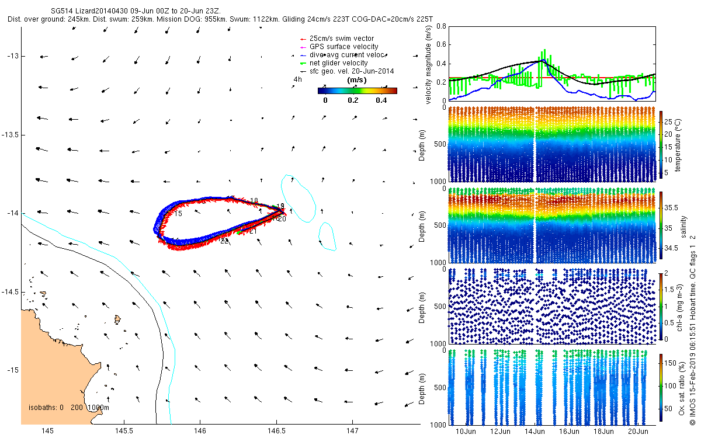Click the '0.2' velocity colorbar tick
This screenshot has width=701, height=438.
click(352, 100)
